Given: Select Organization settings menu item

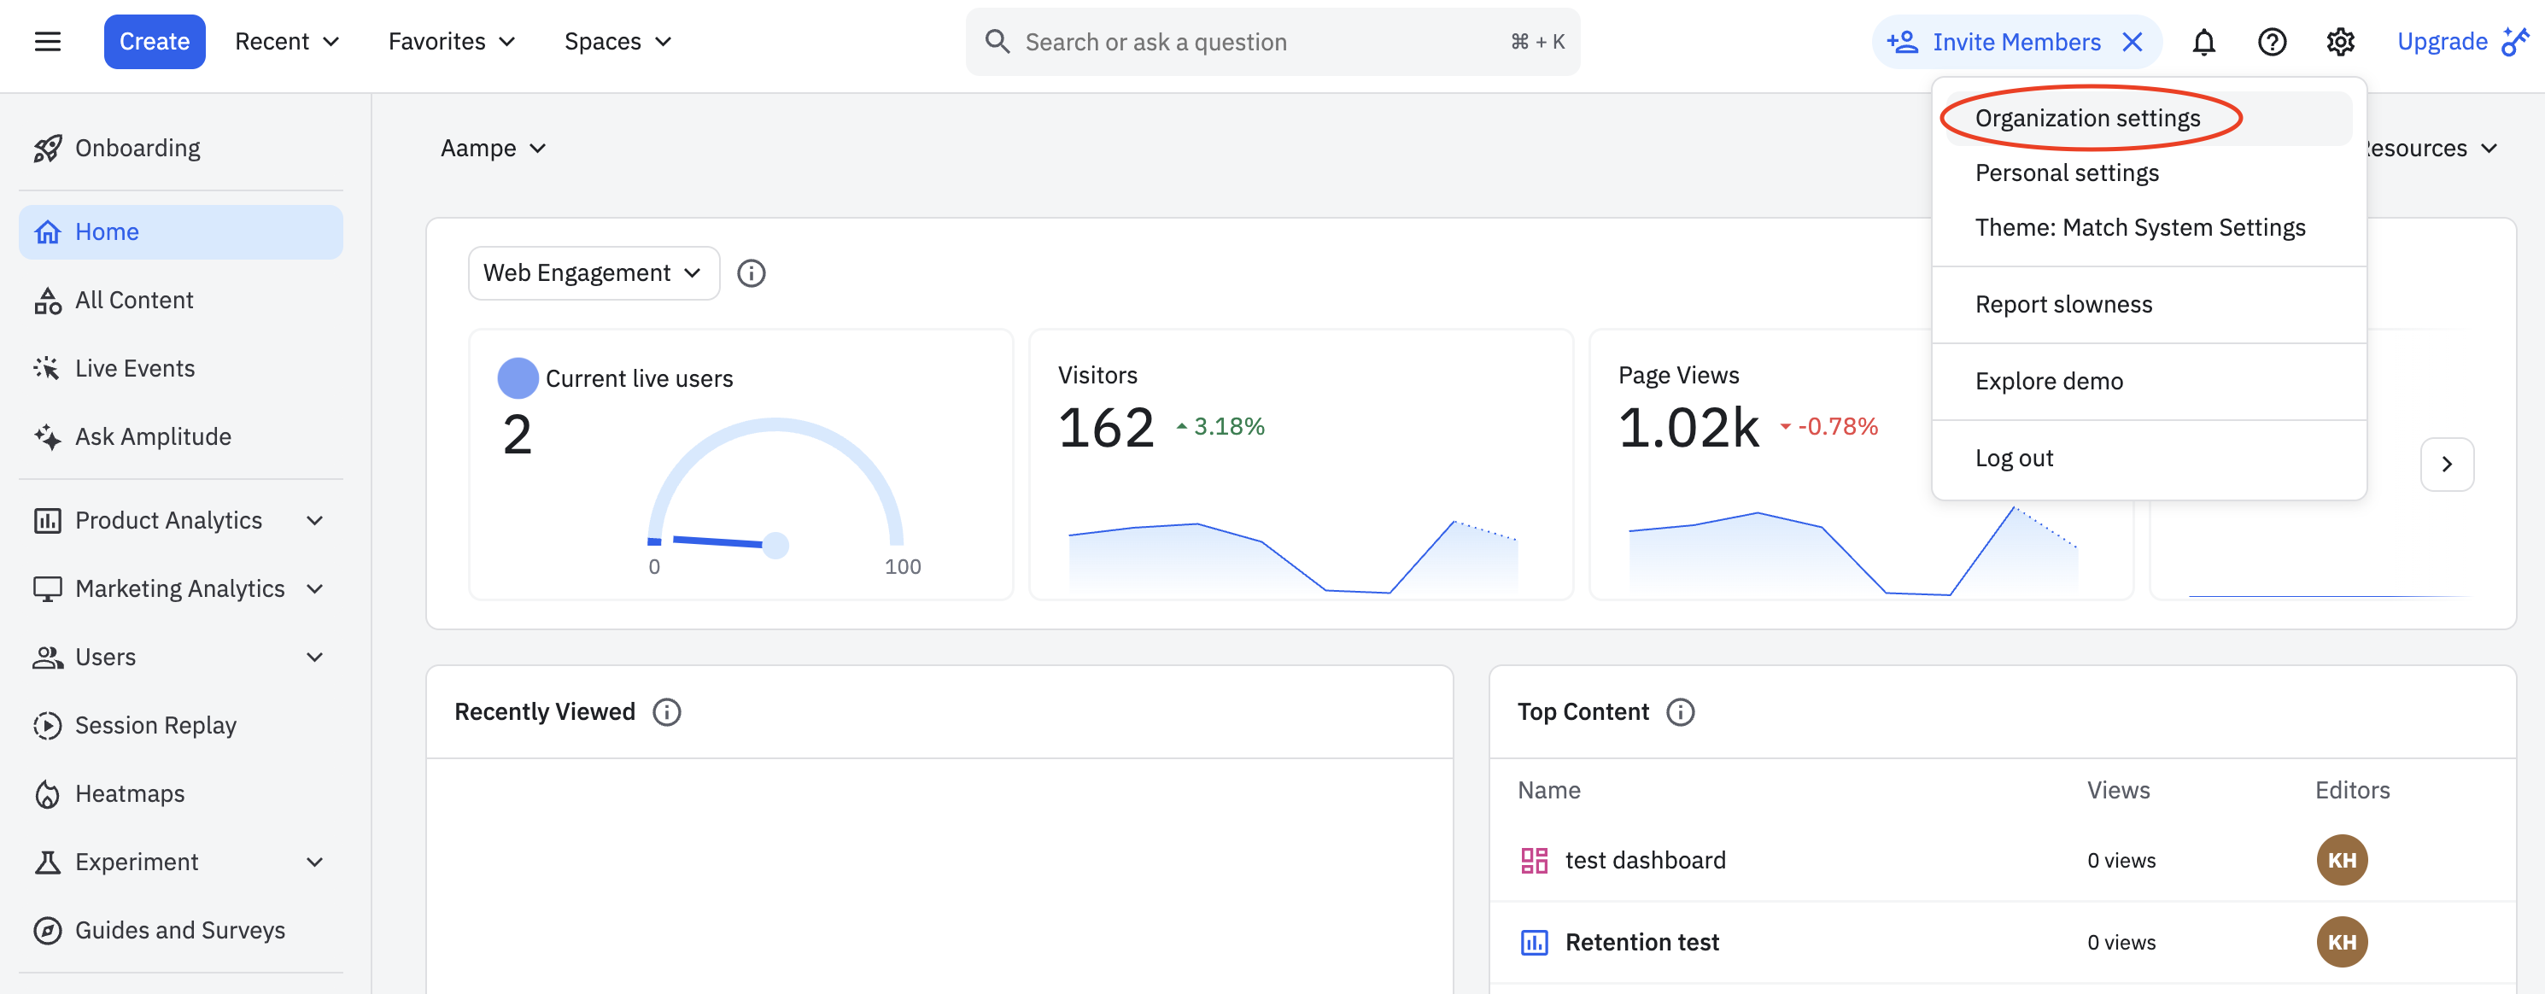Looking at the screenshot, I should click(2086, 119).
